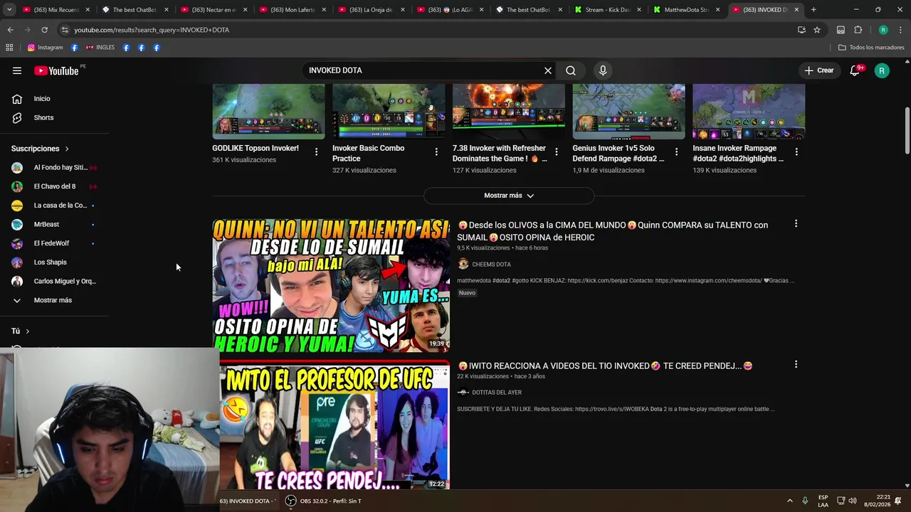Click the 7.38 Invoker with Refresher title

point(500,154)
